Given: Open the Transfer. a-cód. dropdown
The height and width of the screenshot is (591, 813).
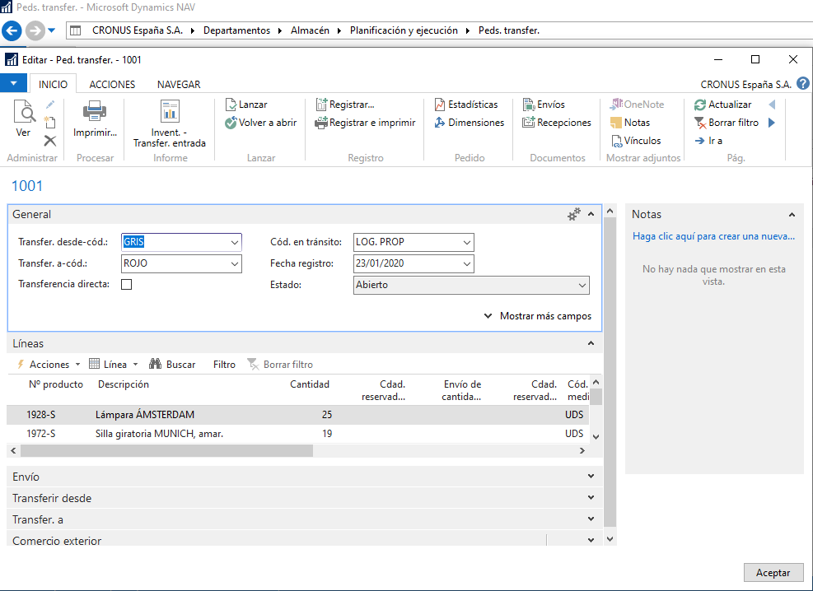Looking at the screenshot, I should [235, 263].
